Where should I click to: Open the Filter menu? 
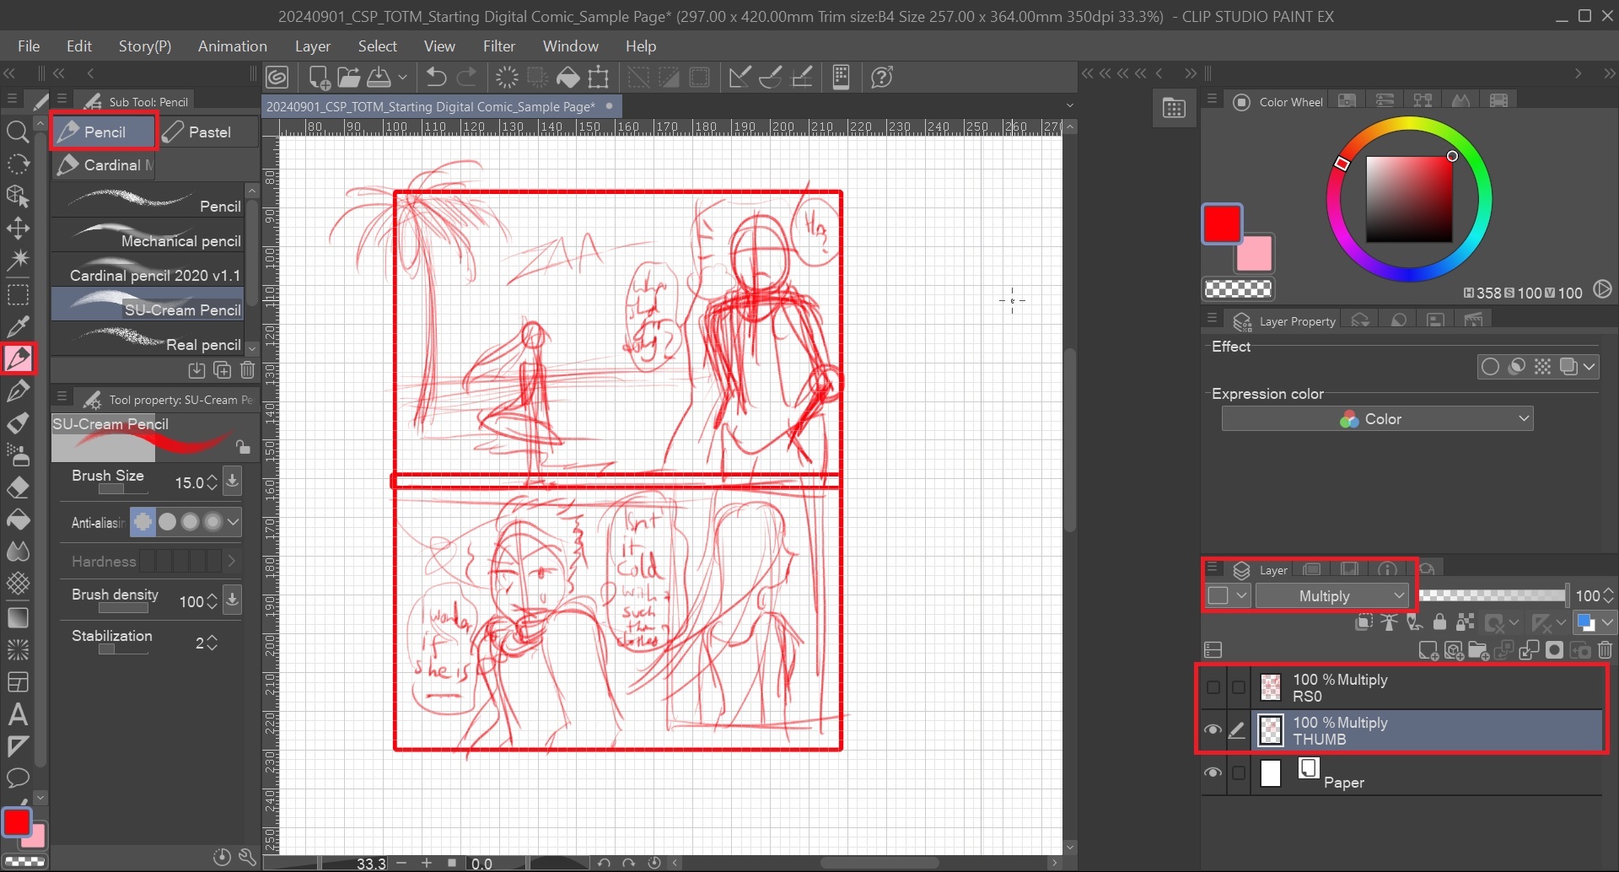pos(498,46)
